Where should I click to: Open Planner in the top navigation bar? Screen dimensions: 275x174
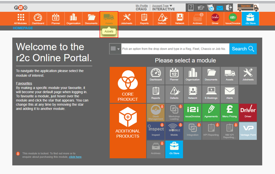(56, 19)
